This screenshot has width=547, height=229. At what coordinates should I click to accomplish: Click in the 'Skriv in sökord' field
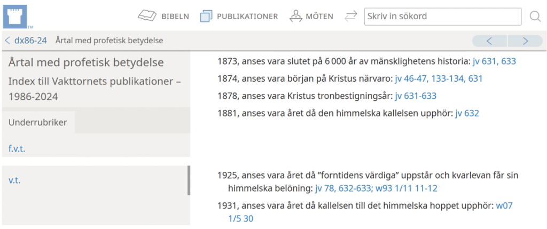(442, 17)
